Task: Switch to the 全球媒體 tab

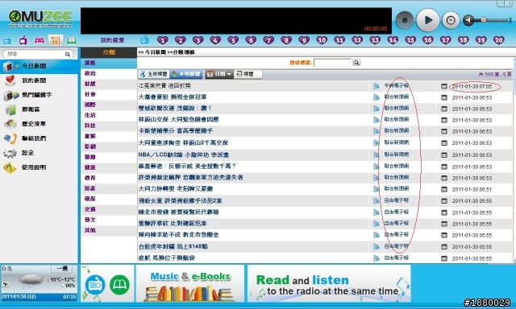Action: [153, 74]
